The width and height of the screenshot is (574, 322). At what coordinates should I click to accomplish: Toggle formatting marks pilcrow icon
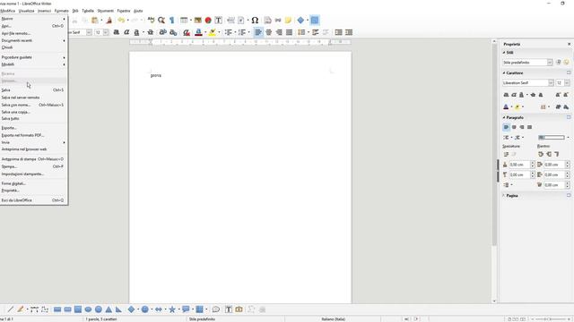pyautogui.click(x=171, y=21)
